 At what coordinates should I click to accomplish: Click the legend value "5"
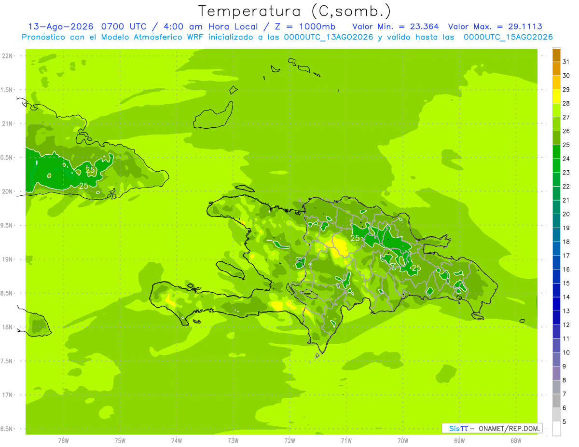click(565, 422)
